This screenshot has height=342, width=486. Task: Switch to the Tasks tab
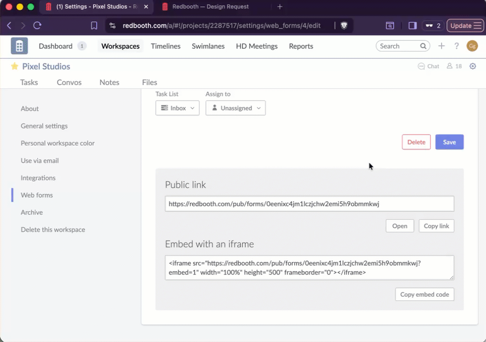pos(29,82)
